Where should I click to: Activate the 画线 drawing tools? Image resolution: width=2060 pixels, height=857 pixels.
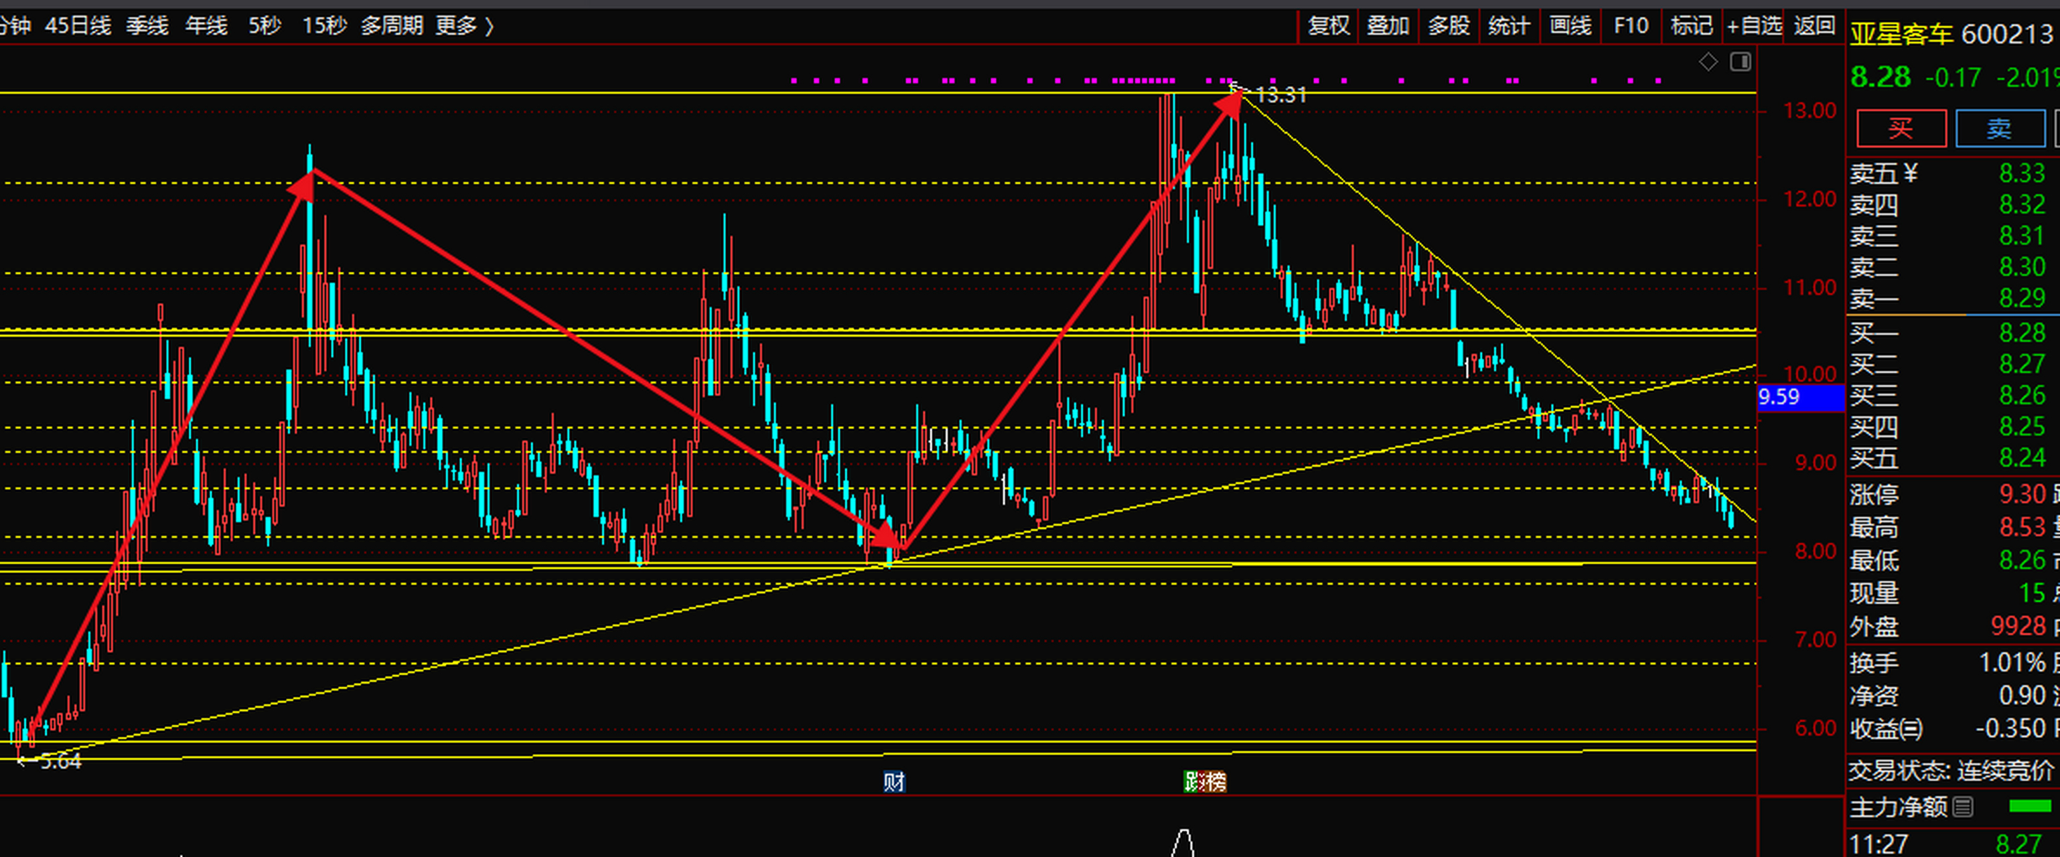point(1570,25)
